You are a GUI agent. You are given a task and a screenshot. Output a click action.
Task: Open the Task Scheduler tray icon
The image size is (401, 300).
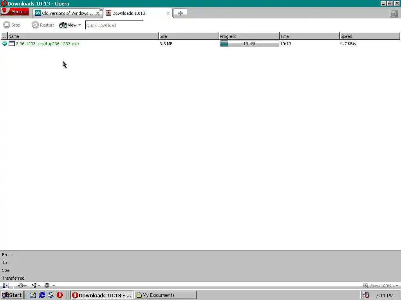(x=366, y=295)
